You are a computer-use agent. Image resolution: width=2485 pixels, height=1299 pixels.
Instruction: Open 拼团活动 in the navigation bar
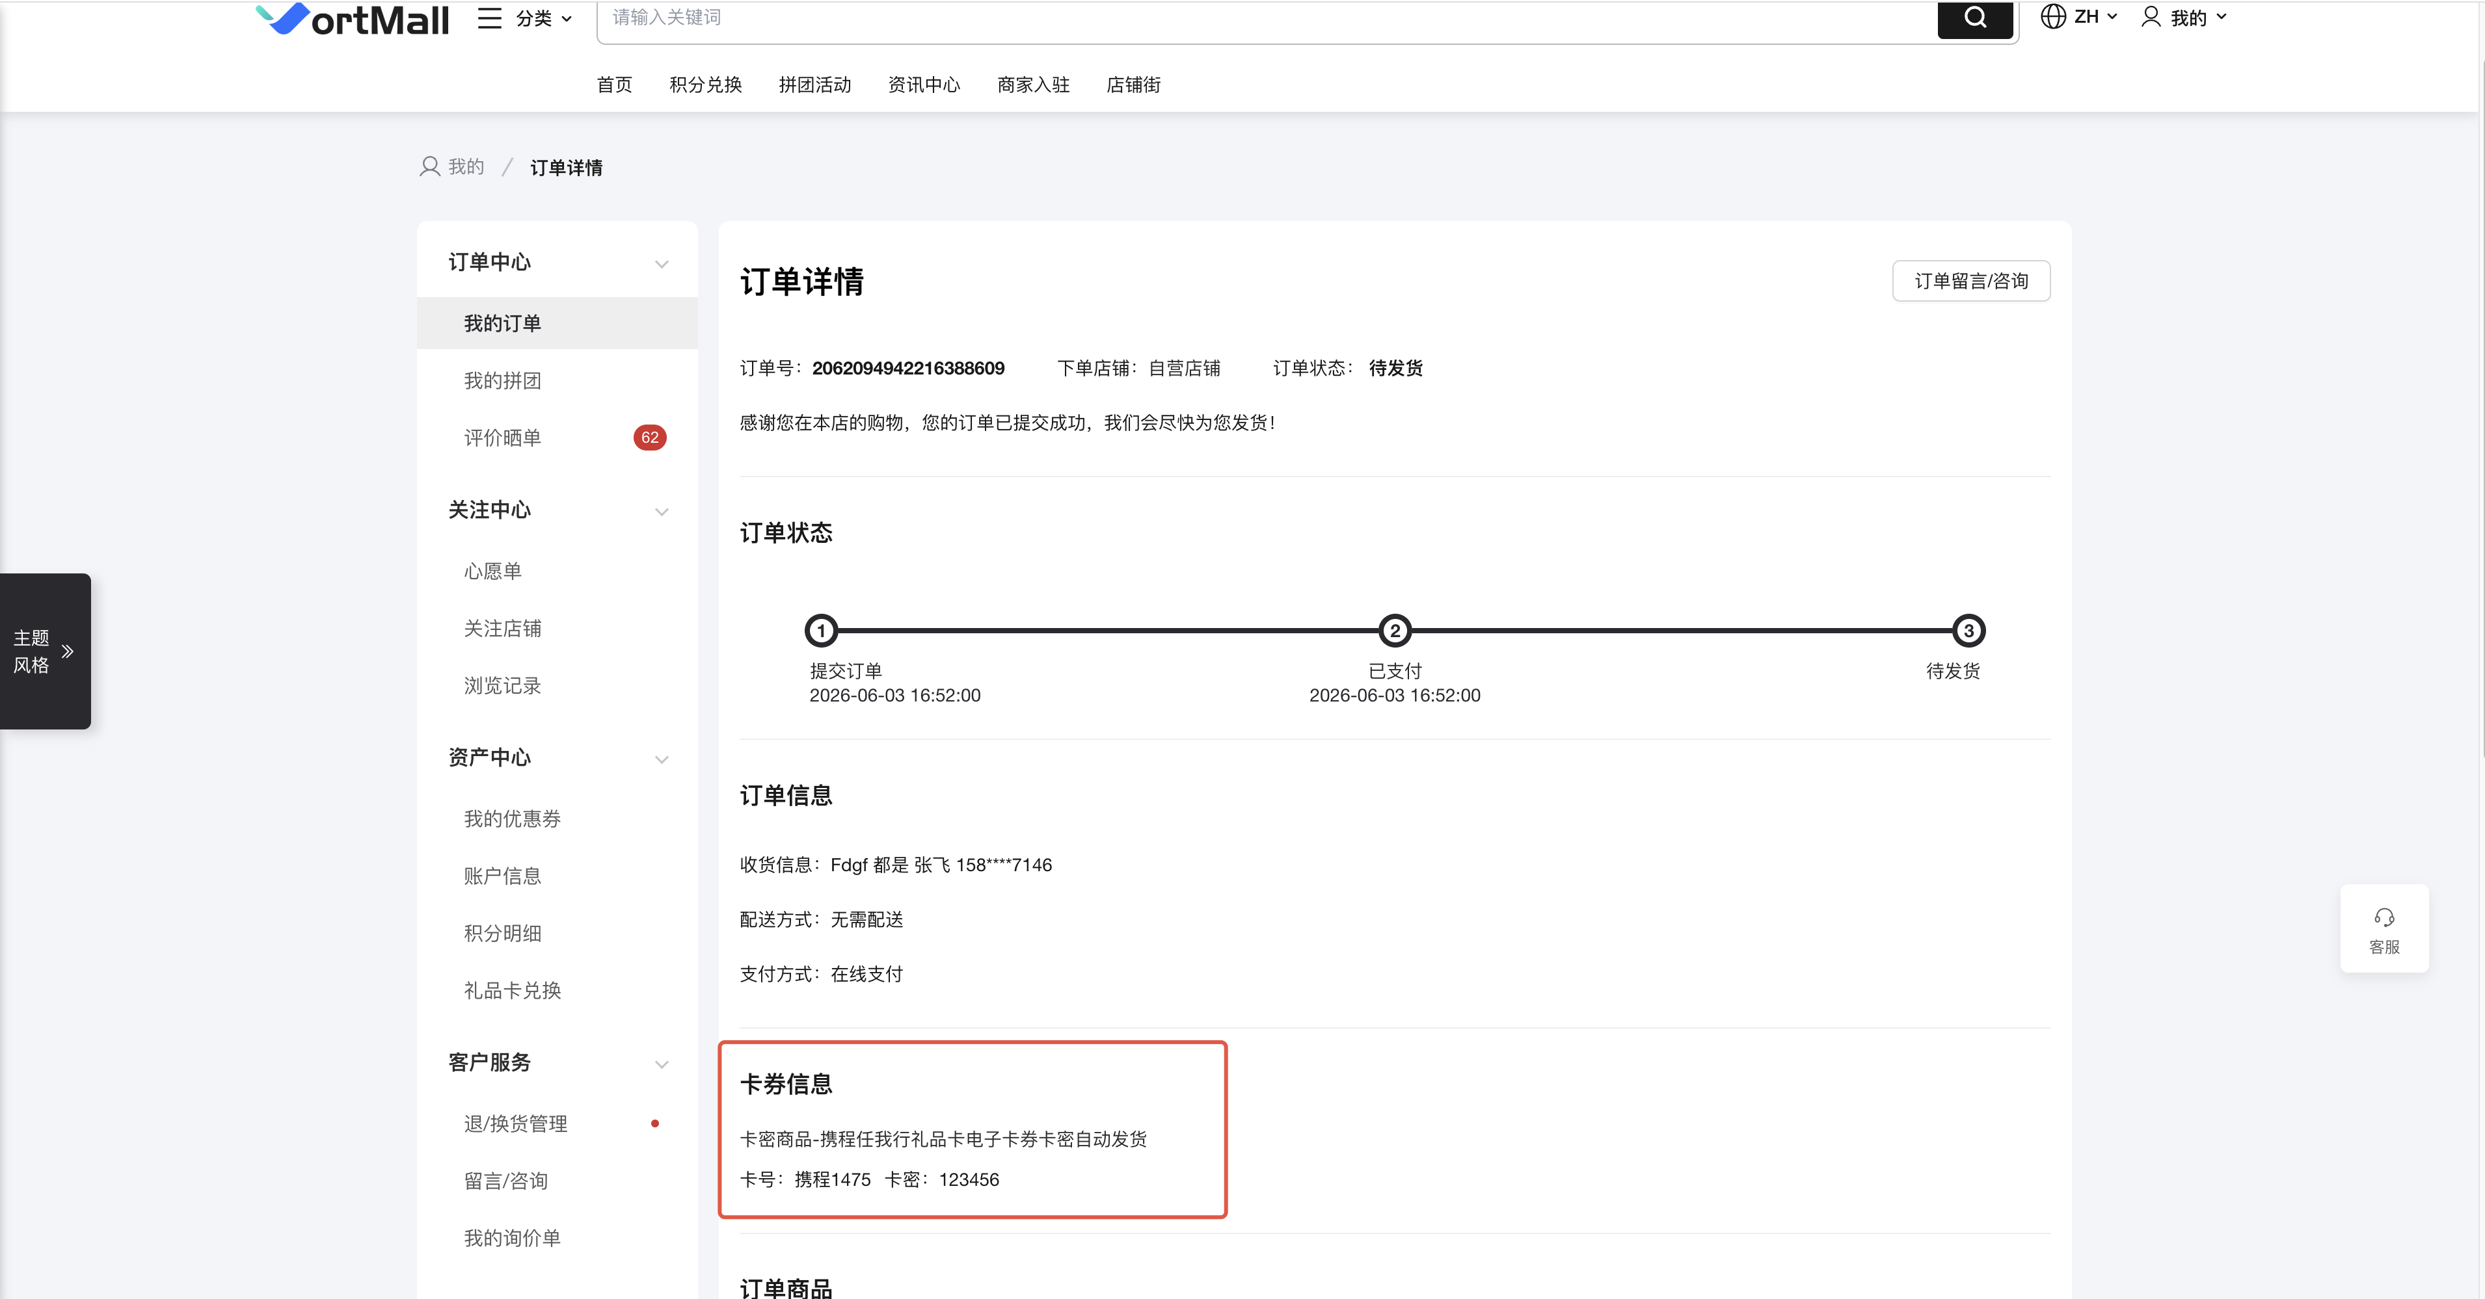pos(815,85)
